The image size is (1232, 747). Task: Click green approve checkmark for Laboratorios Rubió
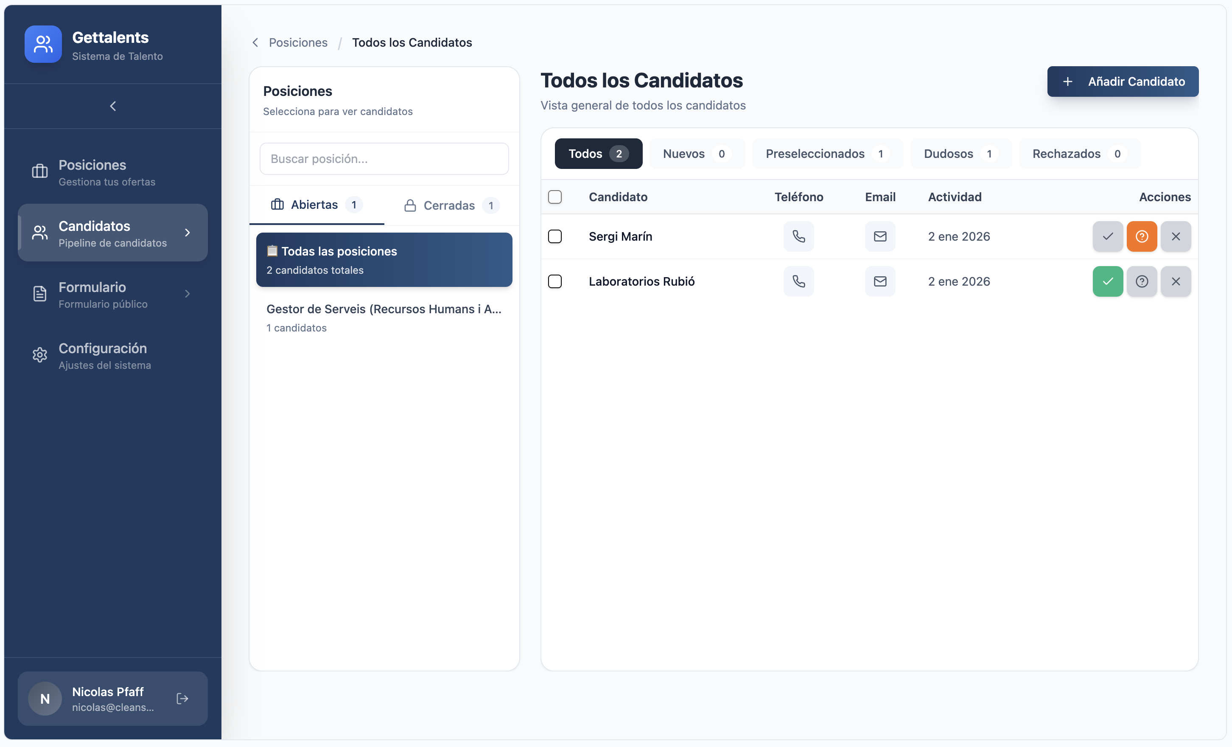1108,281
